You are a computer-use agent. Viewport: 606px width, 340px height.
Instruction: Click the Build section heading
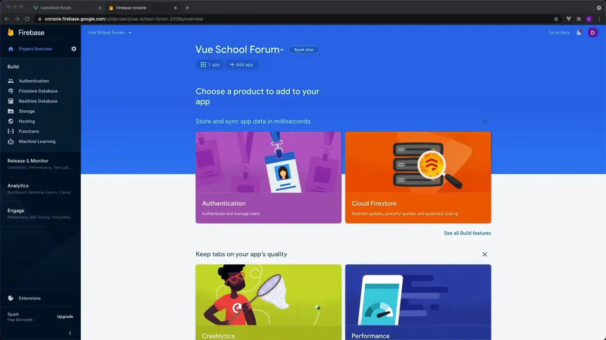point(13,67)
